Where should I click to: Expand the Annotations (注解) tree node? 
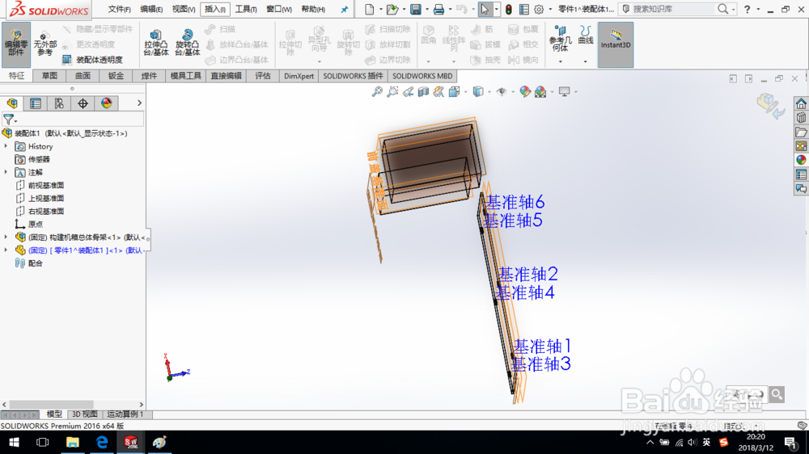[6, 172]
